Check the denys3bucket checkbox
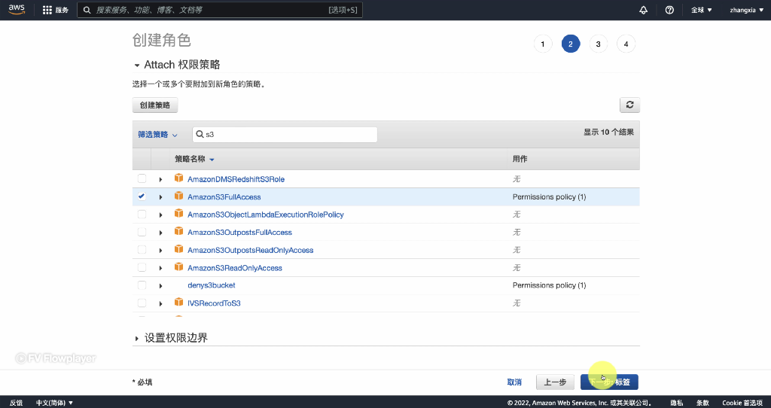This screenshot has height=408, width=771. (142, 285)
